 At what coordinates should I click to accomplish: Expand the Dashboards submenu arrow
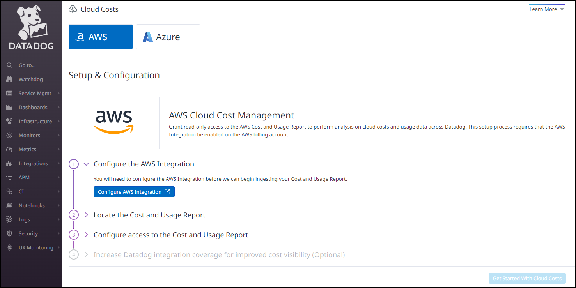click(x=59, y=107)
